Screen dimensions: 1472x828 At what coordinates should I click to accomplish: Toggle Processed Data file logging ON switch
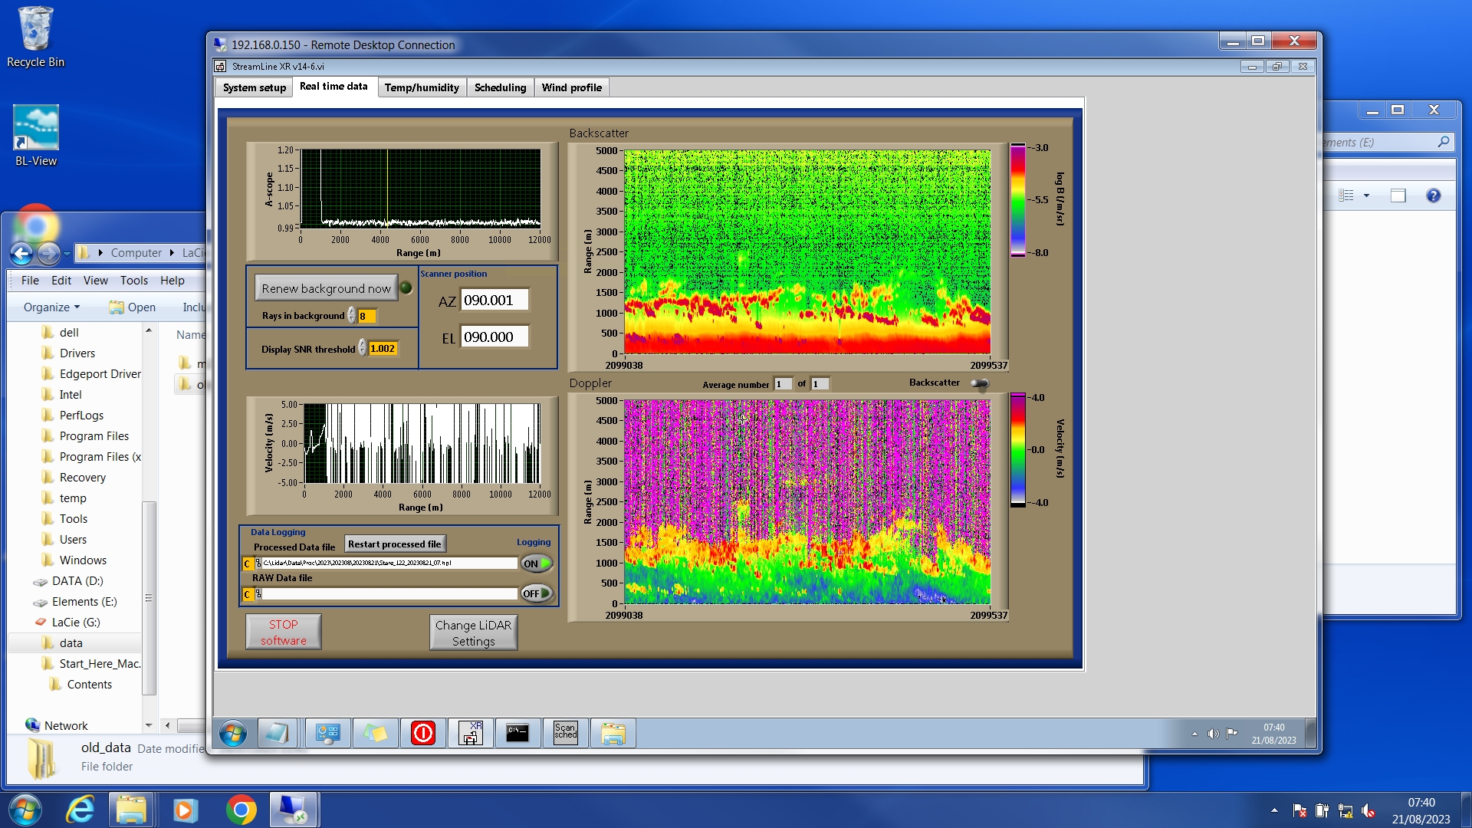(x=537, y=563)
